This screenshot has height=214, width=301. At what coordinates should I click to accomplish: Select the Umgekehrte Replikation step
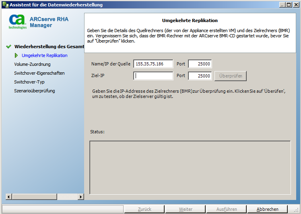point(45,55)
